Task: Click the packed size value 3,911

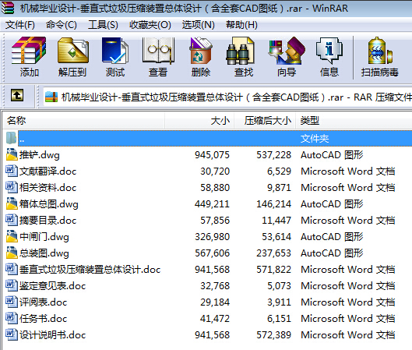Action: click(x=279, y=302)
